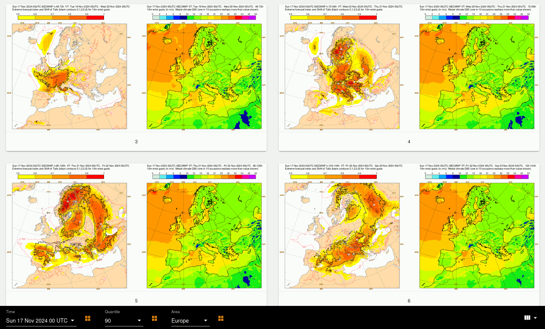Open the EFI wind gust map in card 4
545x329 pixels.
342,76
